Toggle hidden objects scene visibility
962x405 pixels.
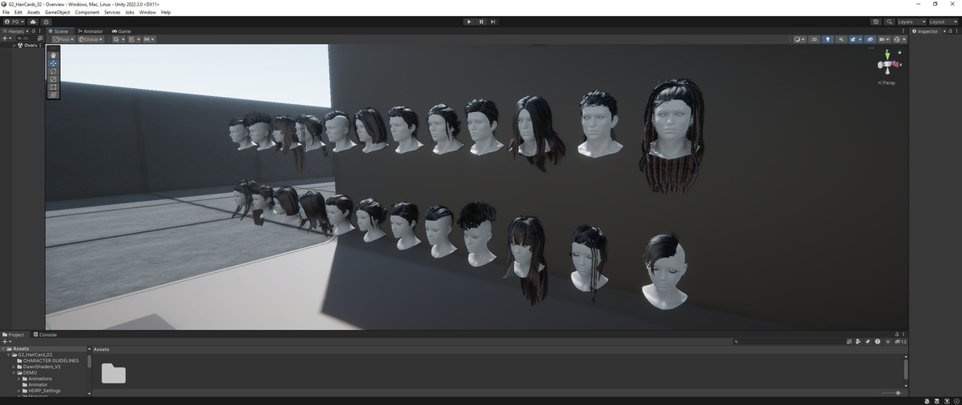[871, 38]
